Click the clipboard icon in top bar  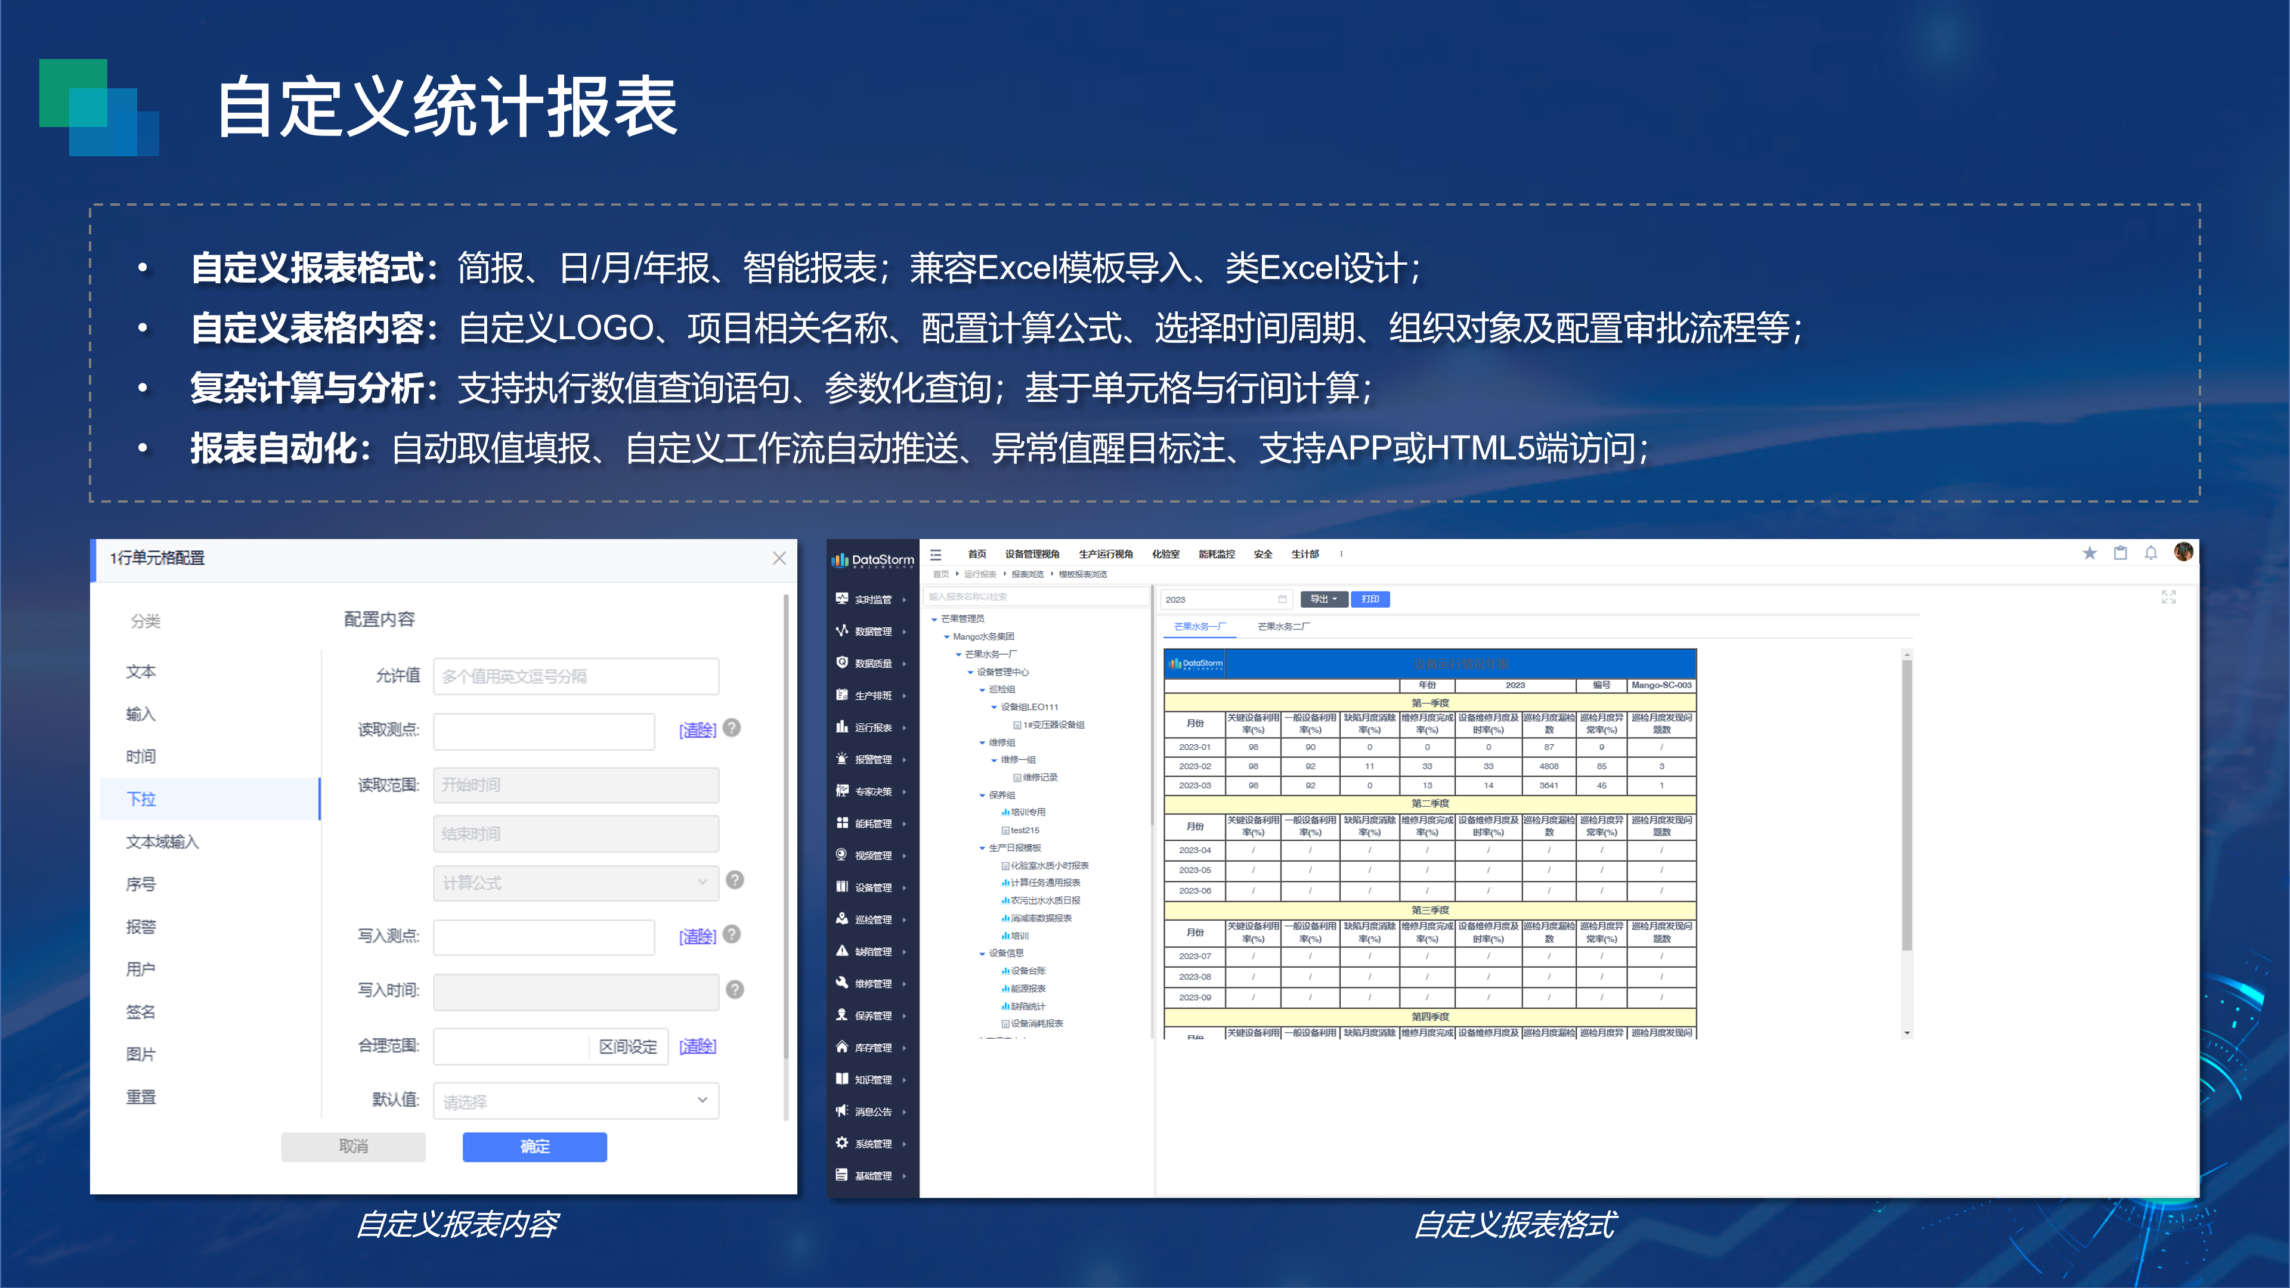pos(2120,553)
